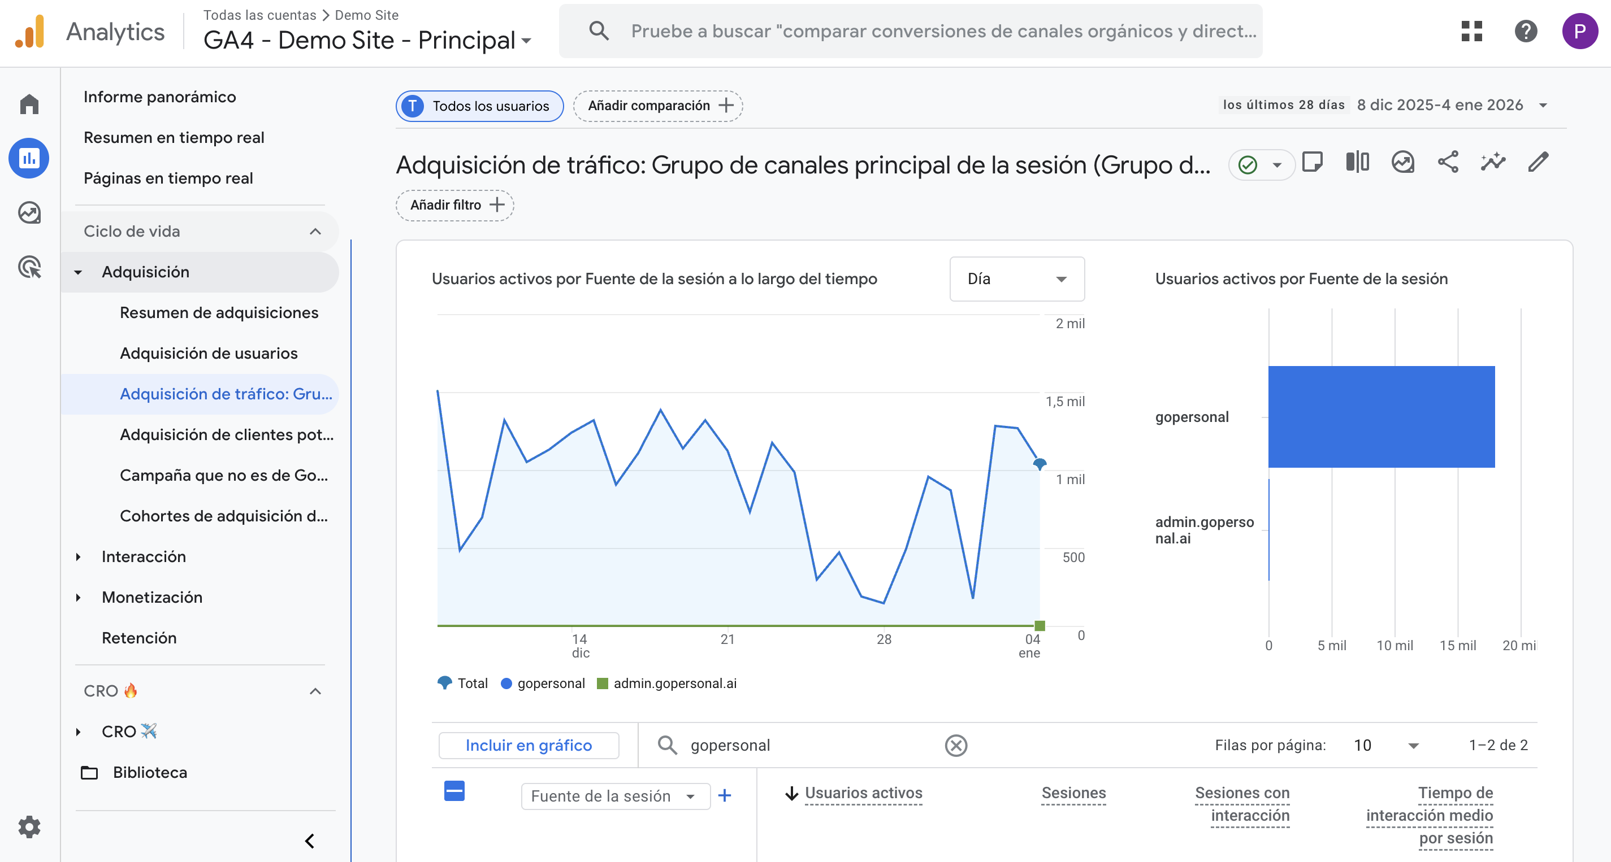The width and height of the screenshot is (1611, 862).
Task: Click the Share this report icon
Action: 1448,163
